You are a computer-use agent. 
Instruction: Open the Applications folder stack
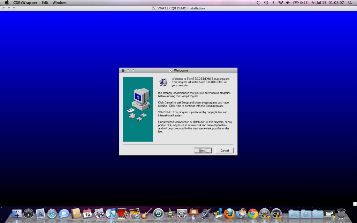(x=294, y=214)
